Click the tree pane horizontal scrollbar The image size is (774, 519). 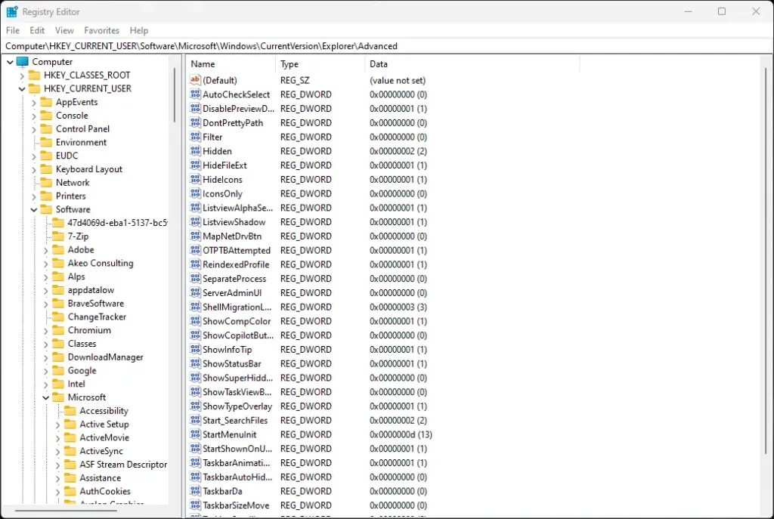pos(67,511)
